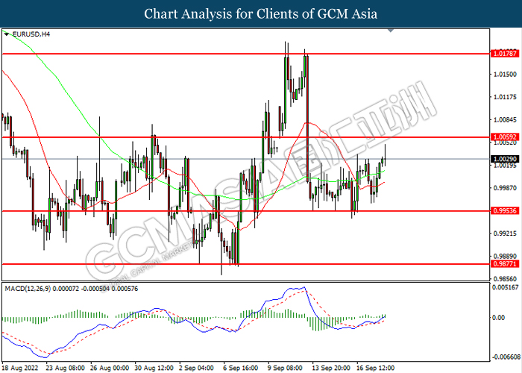522x373 pixels.
Task: Click the 1.01500 price axis value
Action: [506, 75]
